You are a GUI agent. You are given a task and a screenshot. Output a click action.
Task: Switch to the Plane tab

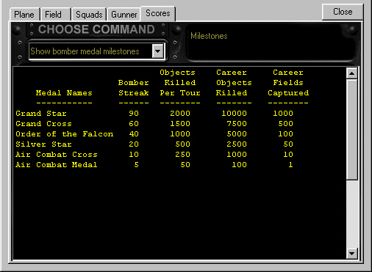[x=25, y=15]
